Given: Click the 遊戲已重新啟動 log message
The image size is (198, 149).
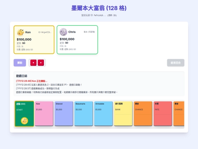Looking at the screenshot, I should click(67, 92).
